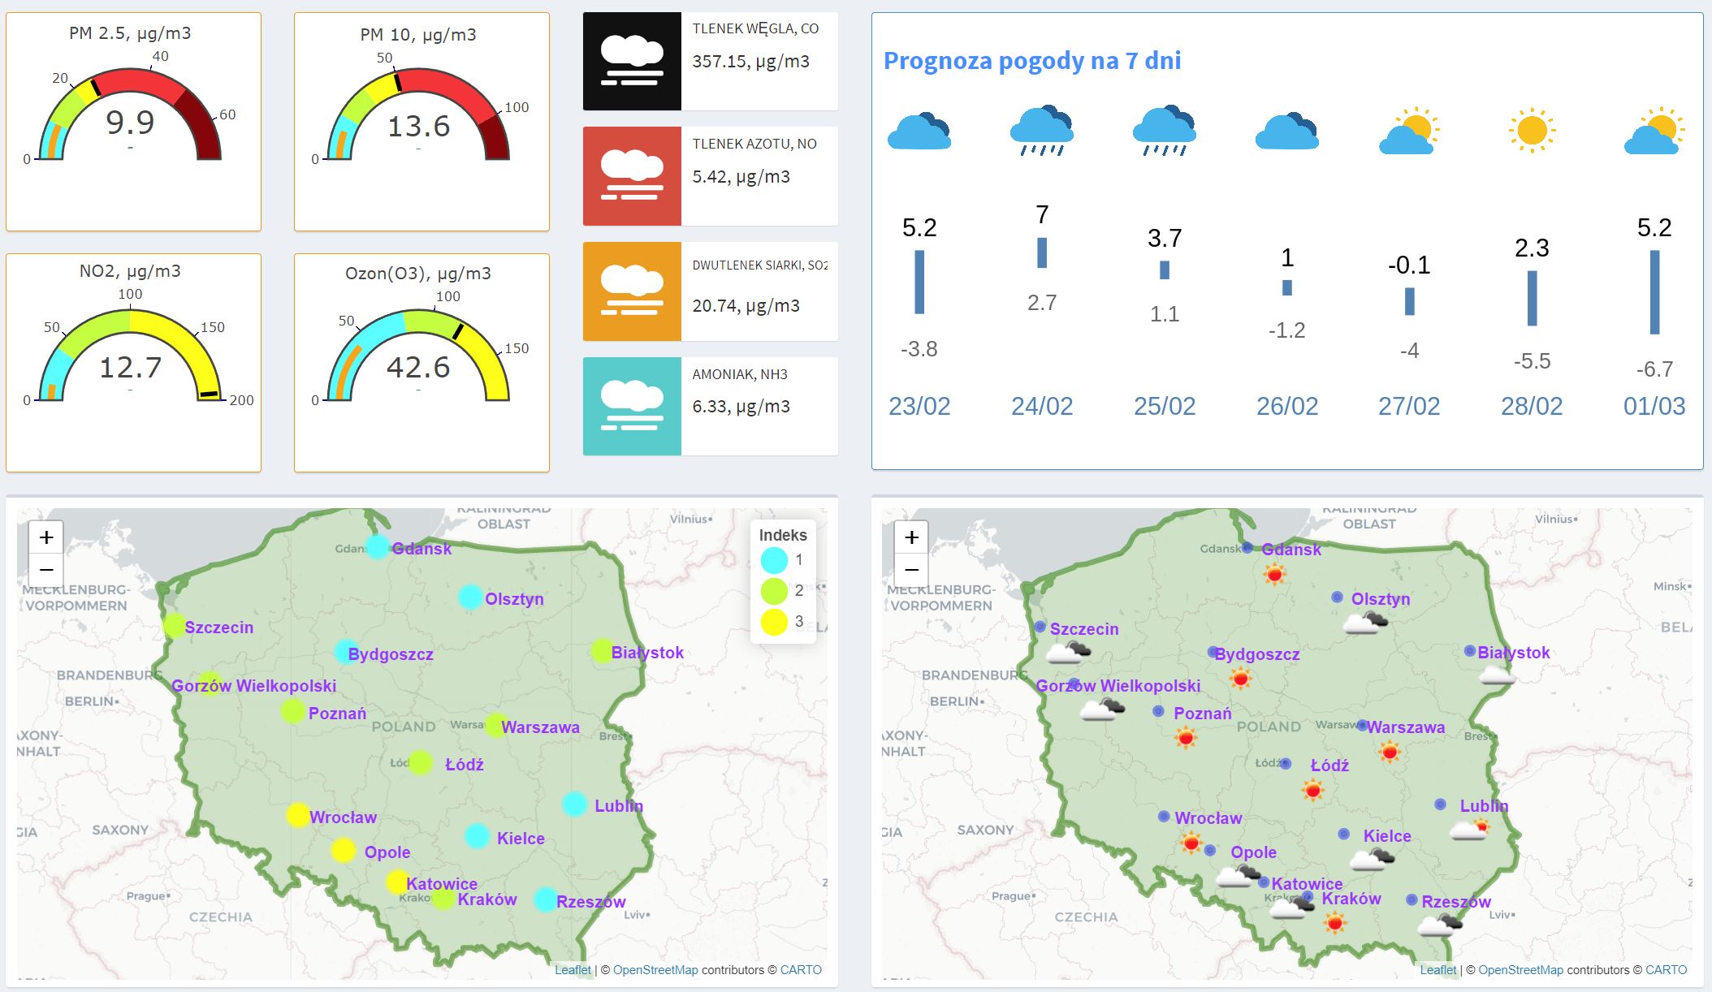The height and width of the screenshot is (992, 1712).
Task: Click the cloud icon under Białystok
Action: (x=1497, y=675)
